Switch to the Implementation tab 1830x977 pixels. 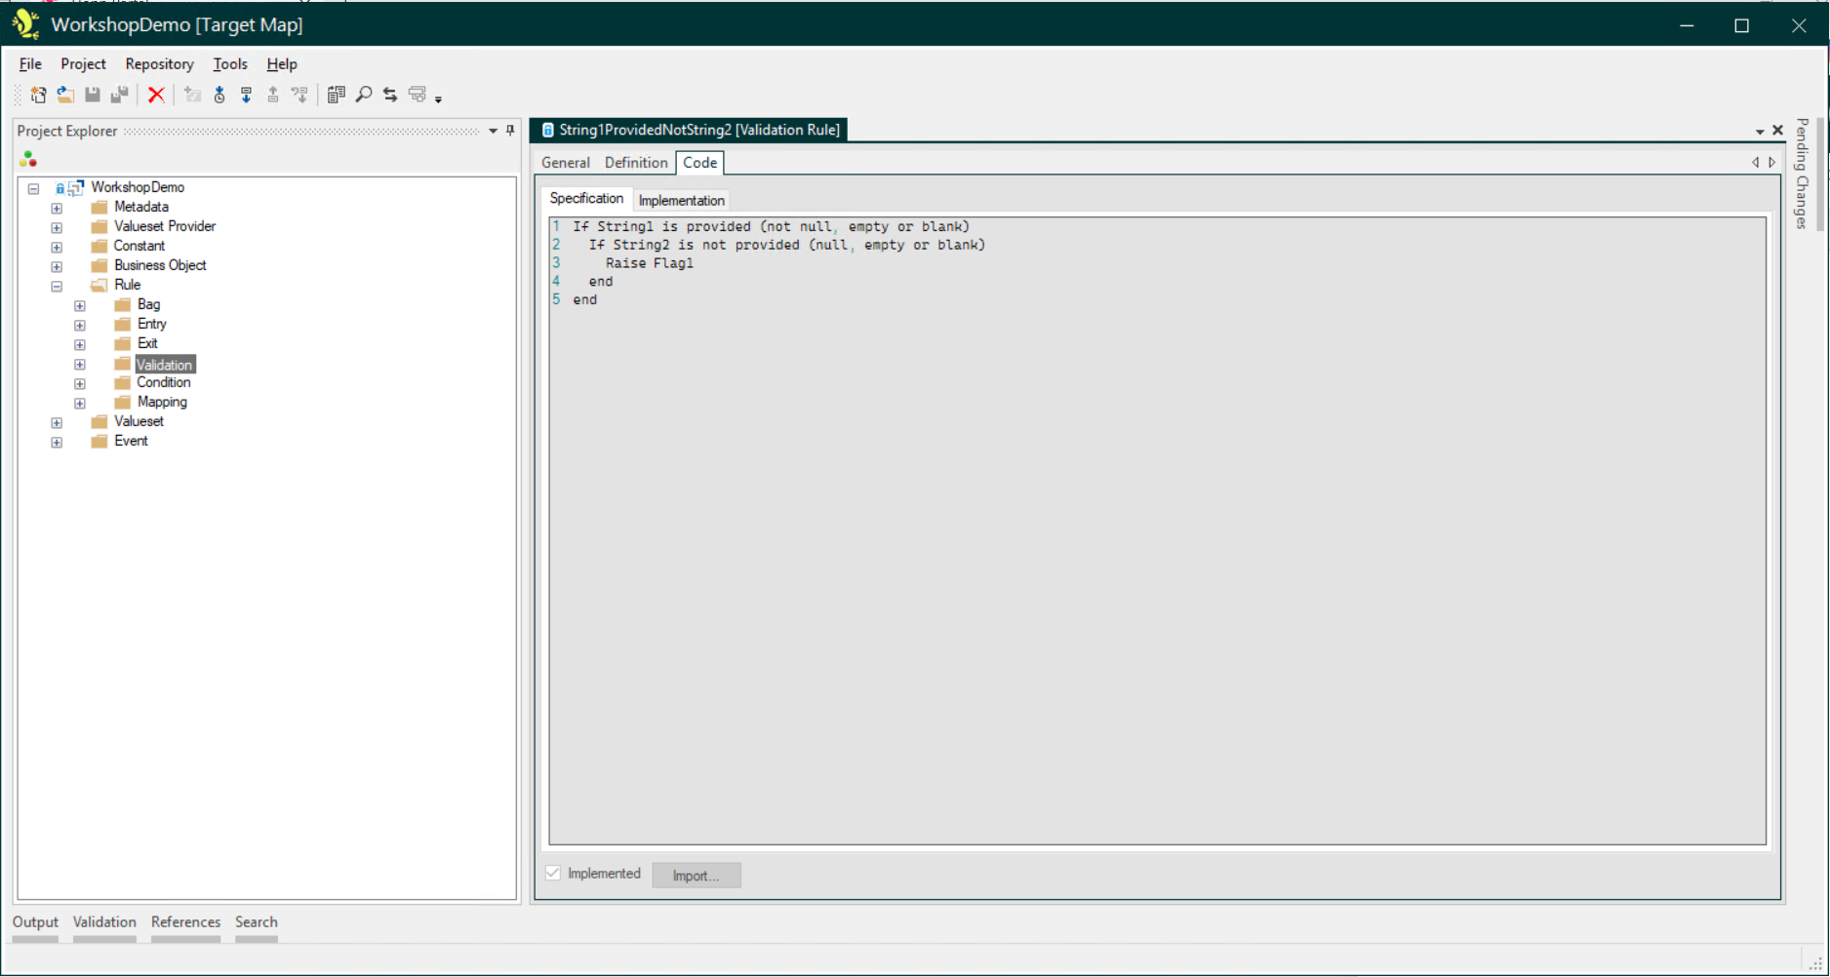click(x=681, y=200)
